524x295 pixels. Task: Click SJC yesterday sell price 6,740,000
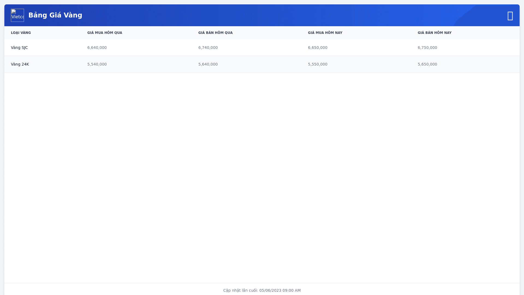(208, 48)
